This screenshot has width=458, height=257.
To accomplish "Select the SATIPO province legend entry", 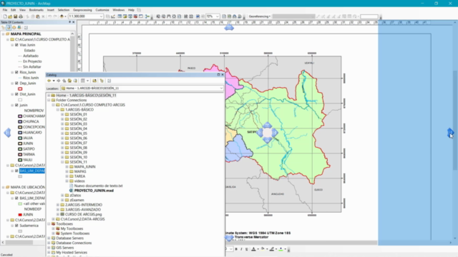I will coord(29,149).
